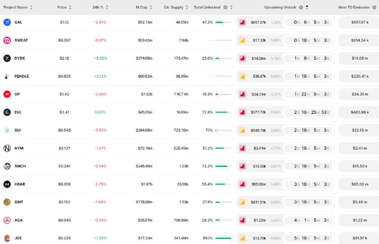Click the SUI project logo icon

pos(7,131)
